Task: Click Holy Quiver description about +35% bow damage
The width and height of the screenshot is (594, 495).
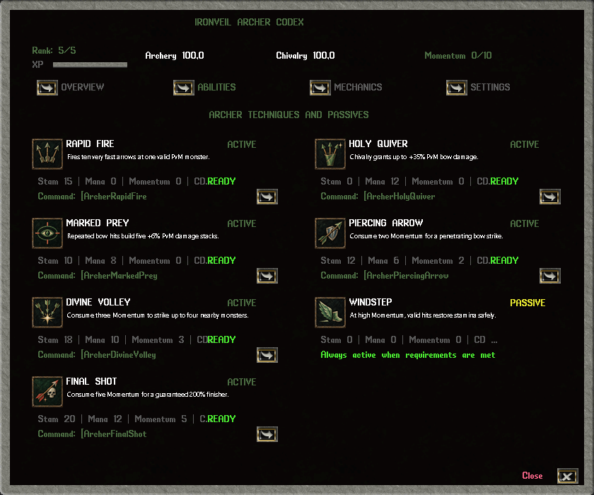Action: point(414,157)
